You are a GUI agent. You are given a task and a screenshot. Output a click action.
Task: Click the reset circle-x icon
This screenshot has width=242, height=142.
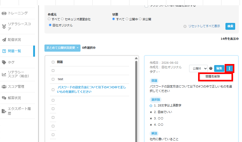[185, 26]
